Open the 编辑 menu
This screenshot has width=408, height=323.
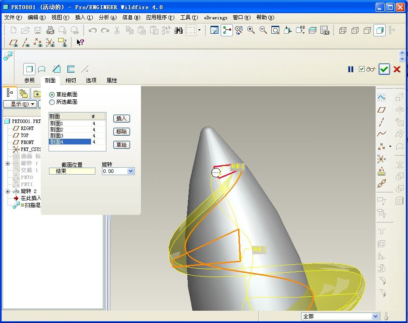click(37, 18)
